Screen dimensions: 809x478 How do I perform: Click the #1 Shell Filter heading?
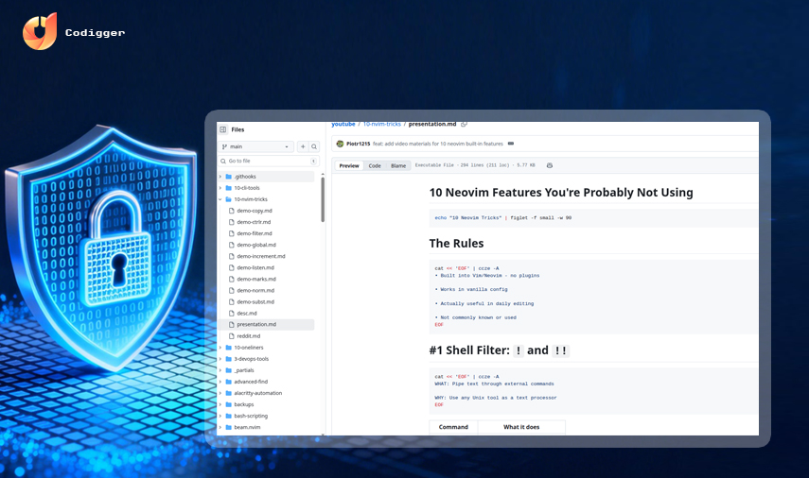(499, 350)
